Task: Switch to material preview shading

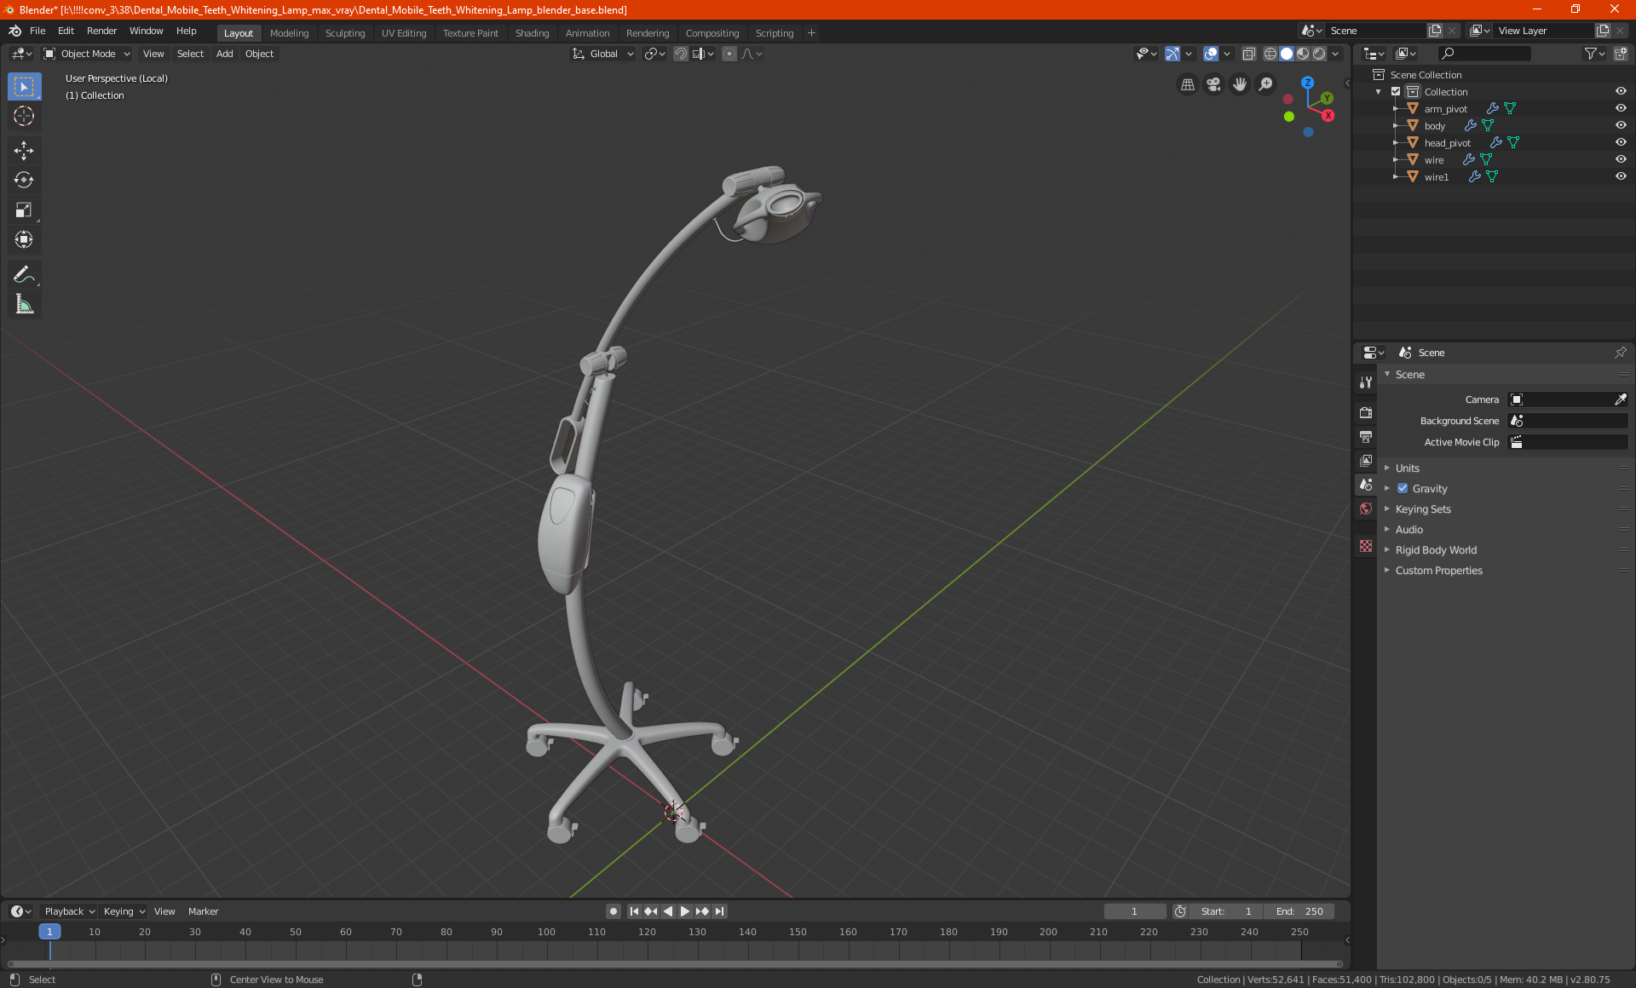Action: click(1303, 54)
